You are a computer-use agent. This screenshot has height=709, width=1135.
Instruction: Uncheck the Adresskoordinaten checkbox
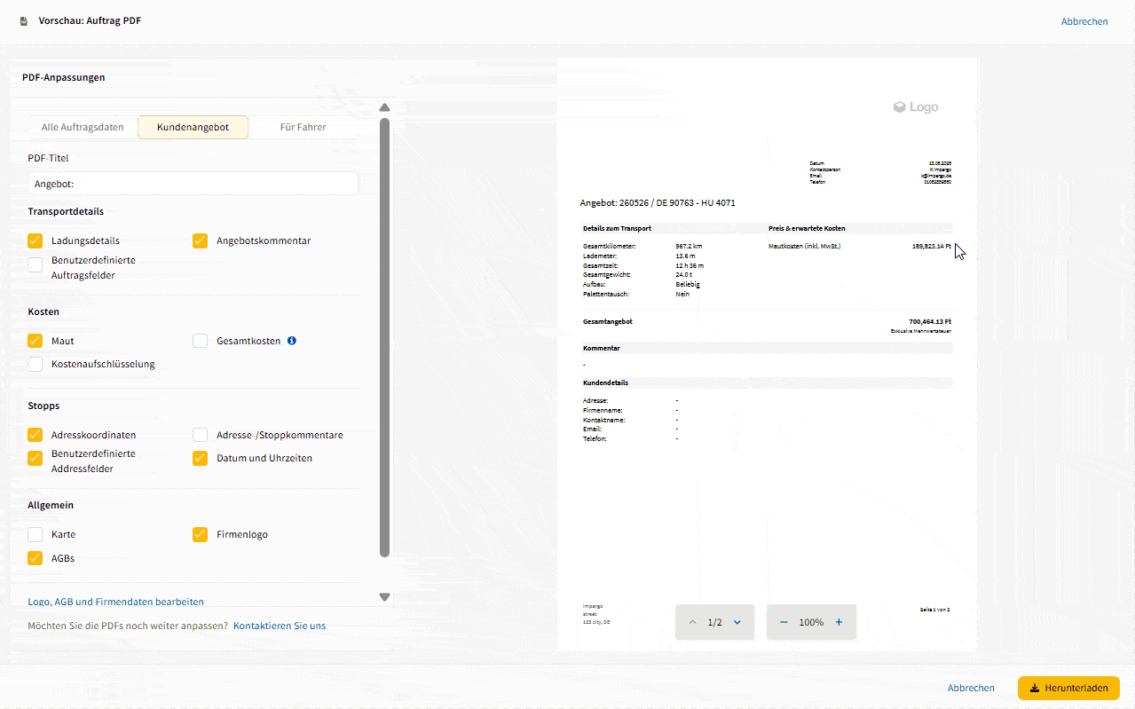click(x=35, y=435)
